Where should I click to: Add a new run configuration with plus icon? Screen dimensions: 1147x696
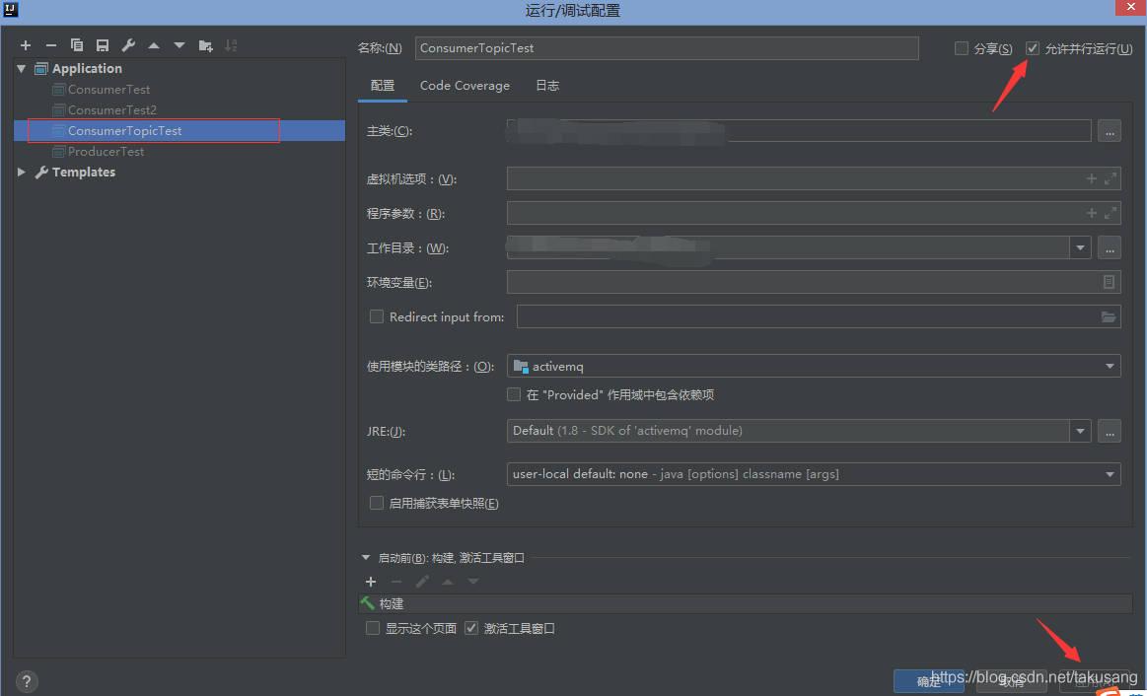[25, 44]
